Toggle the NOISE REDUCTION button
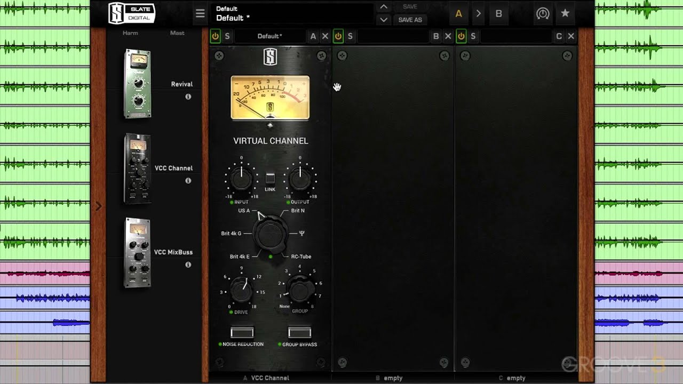 tap(242, 333)
